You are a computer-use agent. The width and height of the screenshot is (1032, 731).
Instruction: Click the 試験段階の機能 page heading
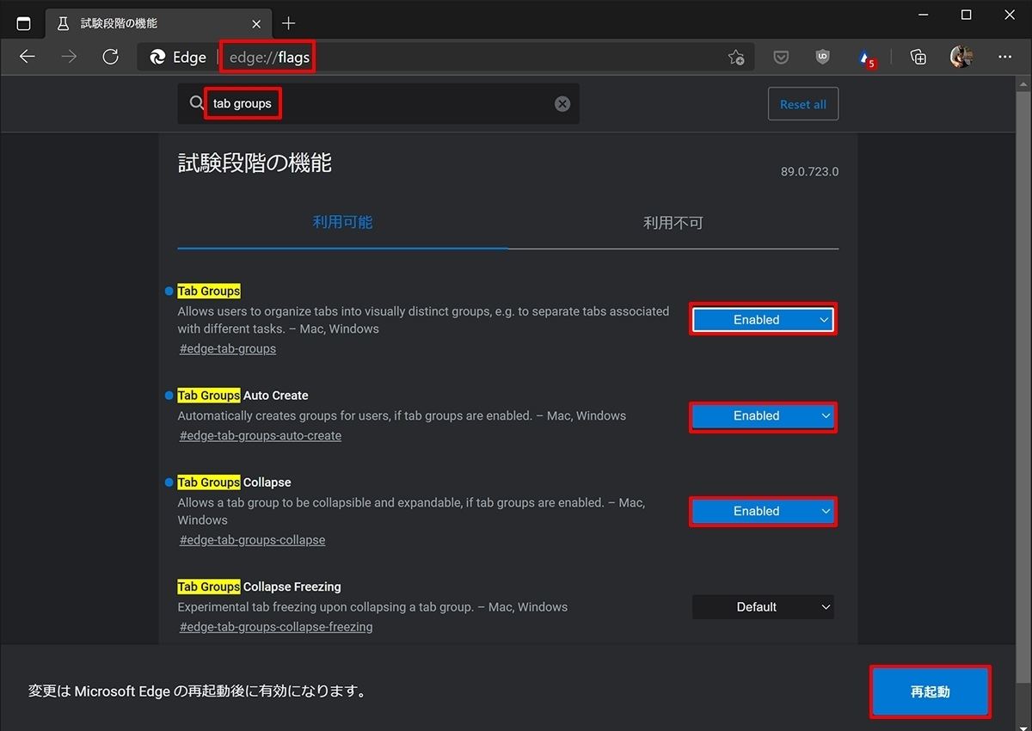255,163
